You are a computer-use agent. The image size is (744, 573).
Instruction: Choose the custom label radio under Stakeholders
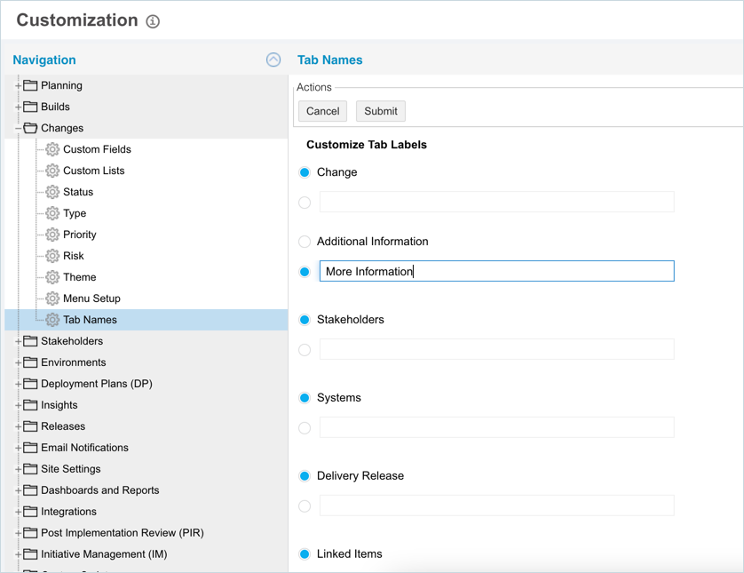click(305, 350)
